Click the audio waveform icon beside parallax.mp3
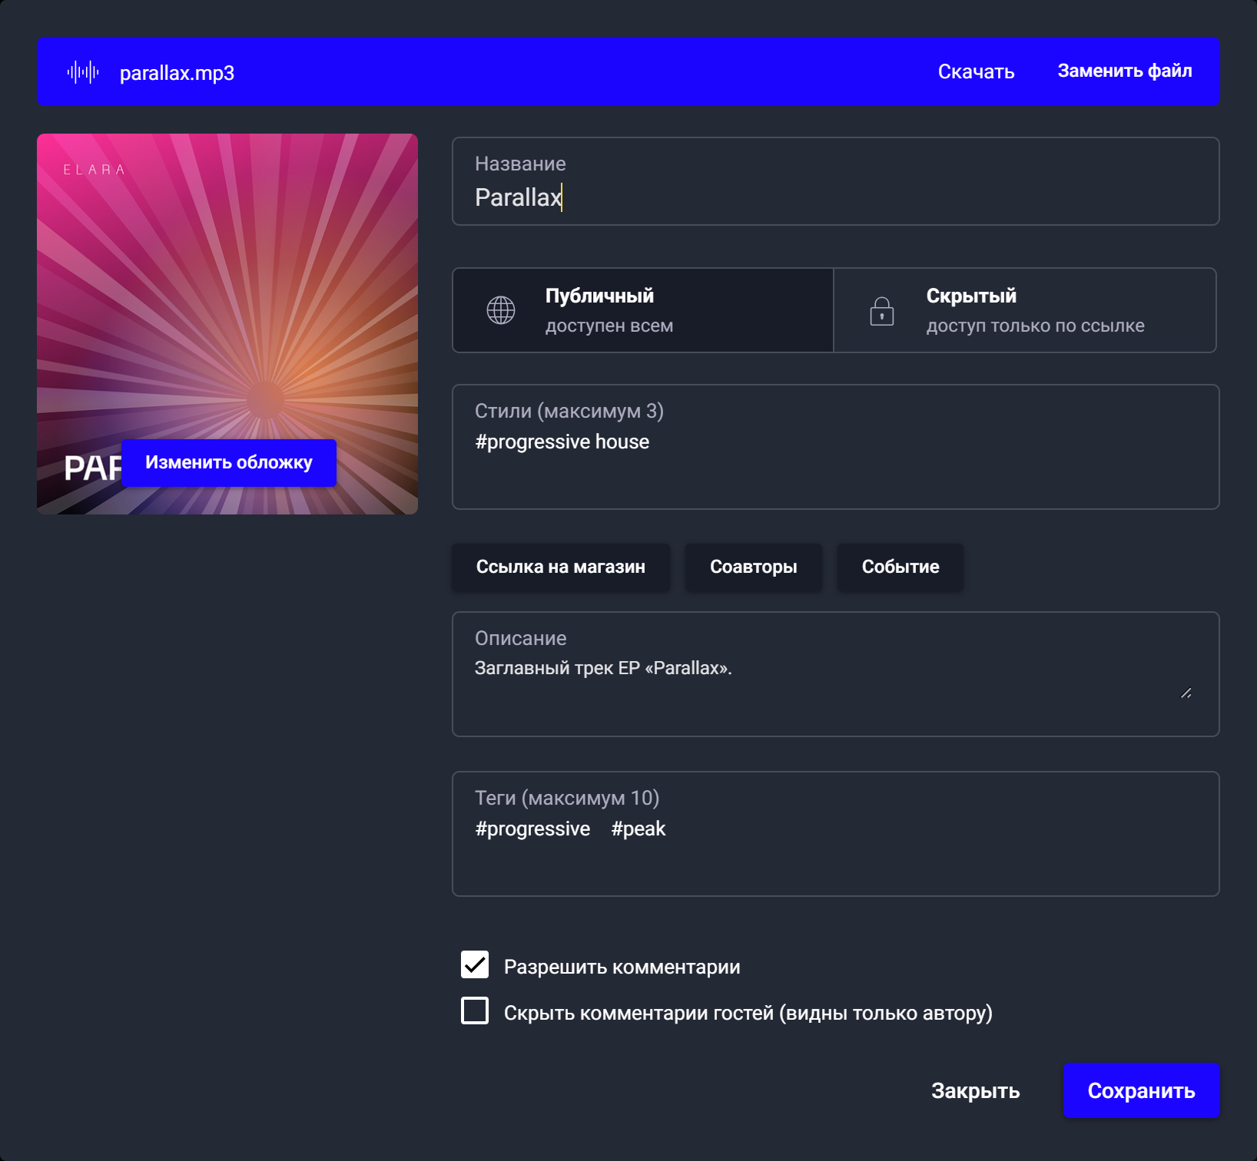Viewport: 1257px width, 1161px height. pyautogui.click(x=83, y=72)
